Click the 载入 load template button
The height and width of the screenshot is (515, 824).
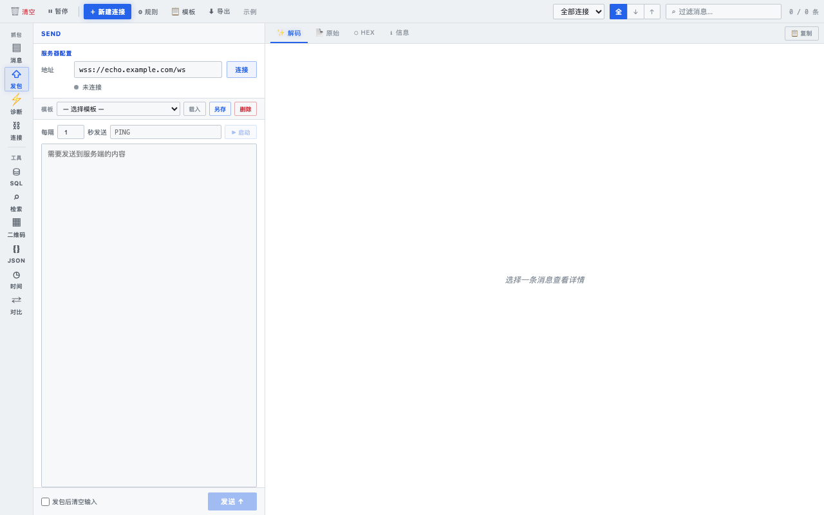pyautogui.click(x=194, y=109)
